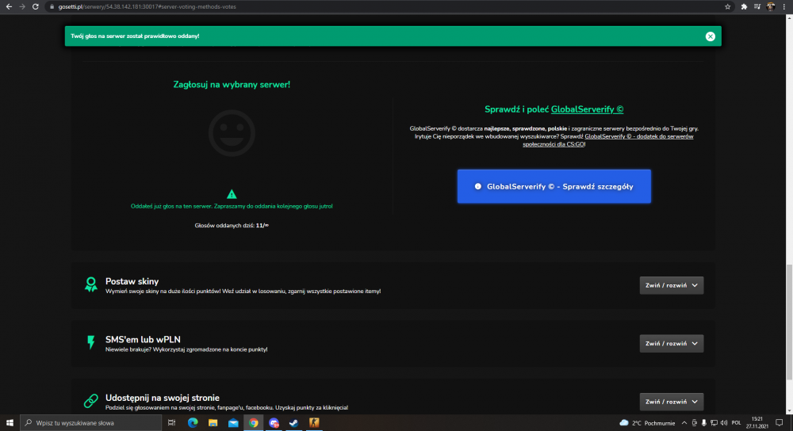
Task: Click the 'Głosów oddanych dziś' counter text
Action: [x=232, y=225]
